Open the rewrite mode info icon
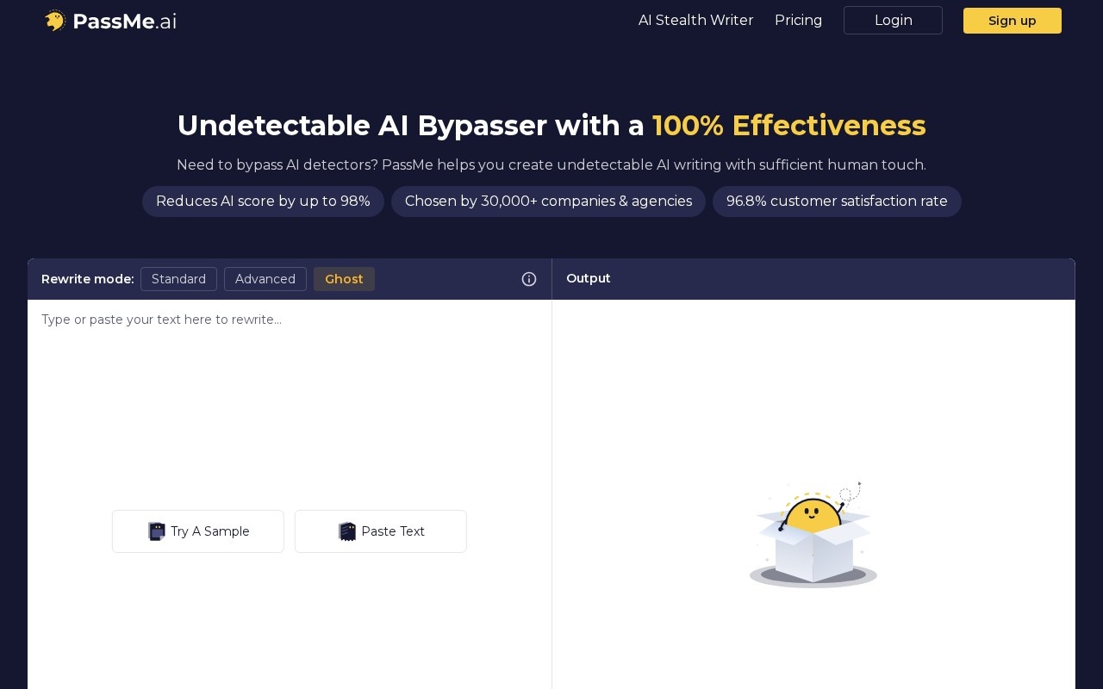1103x689 pixels. (x=529, y=279)
